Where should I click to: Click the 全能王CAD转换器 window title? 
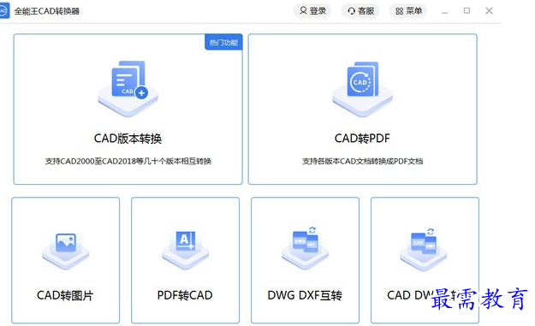pos(47,11)
